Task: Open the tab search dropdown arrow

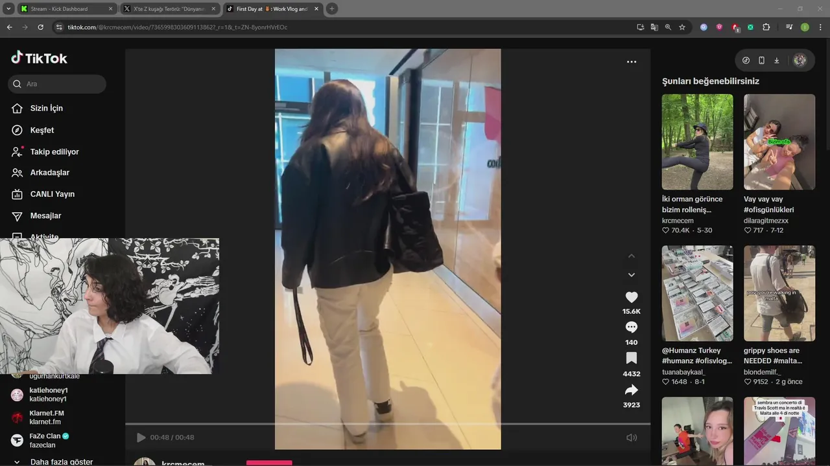Action: (8, 9)
